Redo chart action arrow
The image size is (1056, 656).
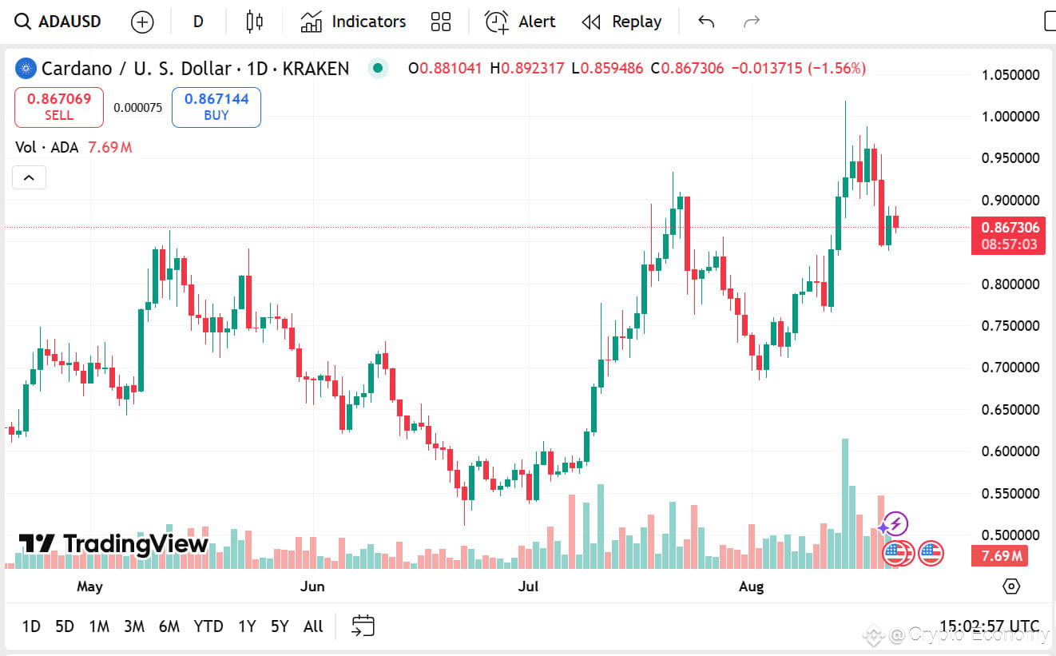coord(752,22)
